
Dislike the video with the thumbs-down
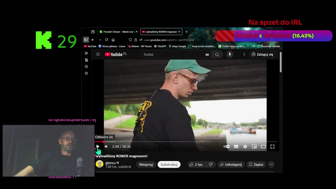click(211, 165)
